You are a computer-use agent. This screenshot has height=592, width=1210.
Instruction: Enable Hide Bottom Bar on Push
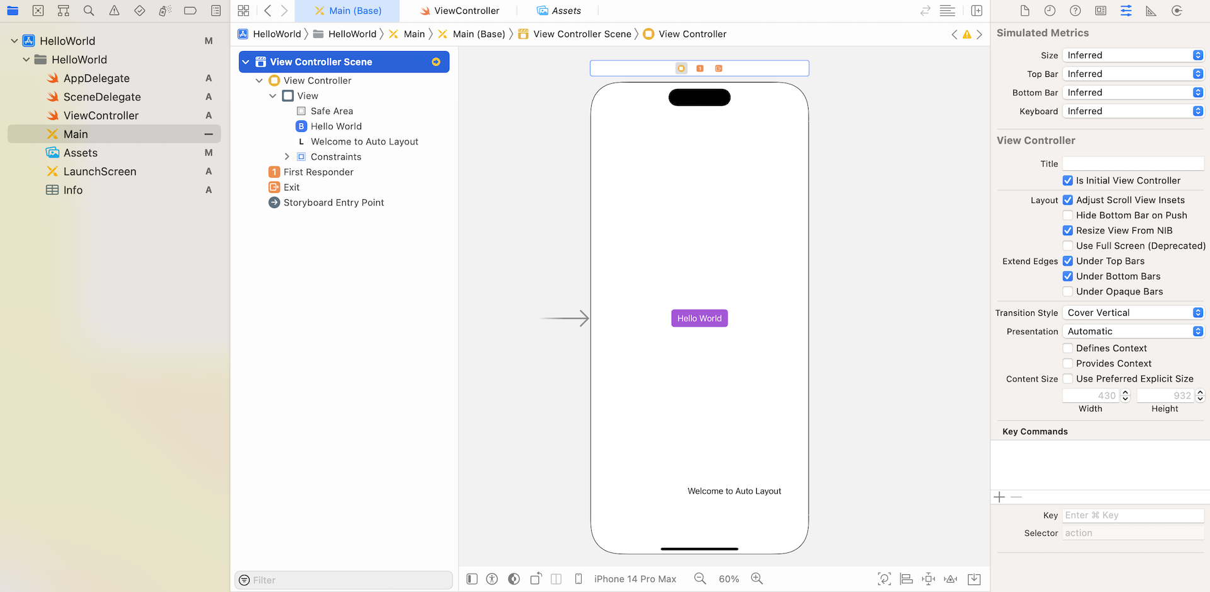coord(1068,215)
